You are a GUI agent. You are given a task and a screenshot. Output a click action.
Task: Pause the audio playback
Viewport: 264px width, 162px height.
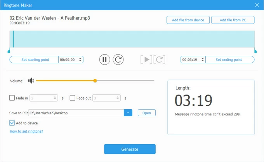[x=104, y=59]
